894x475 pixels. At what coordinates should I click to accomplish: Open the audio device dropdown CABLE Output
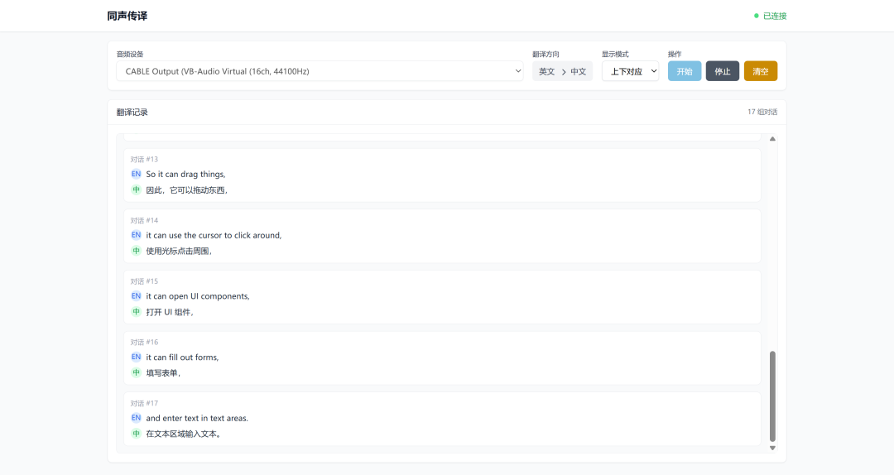(320, 71)
